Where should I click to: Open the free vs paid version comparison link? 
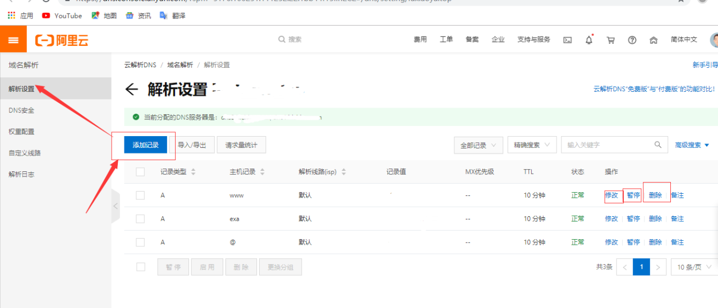coord(655,89)
